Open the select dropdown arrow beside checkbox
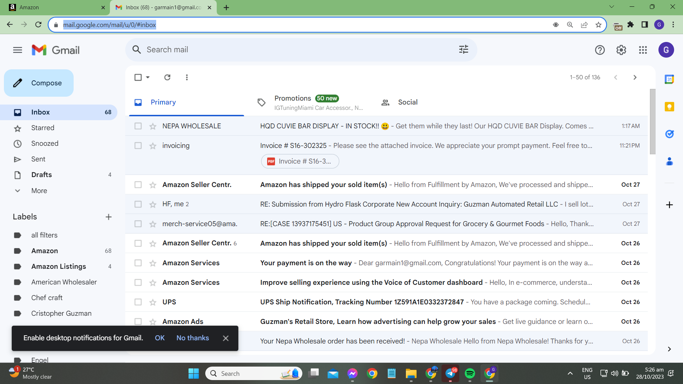683x384 pixels. point(148,77)
